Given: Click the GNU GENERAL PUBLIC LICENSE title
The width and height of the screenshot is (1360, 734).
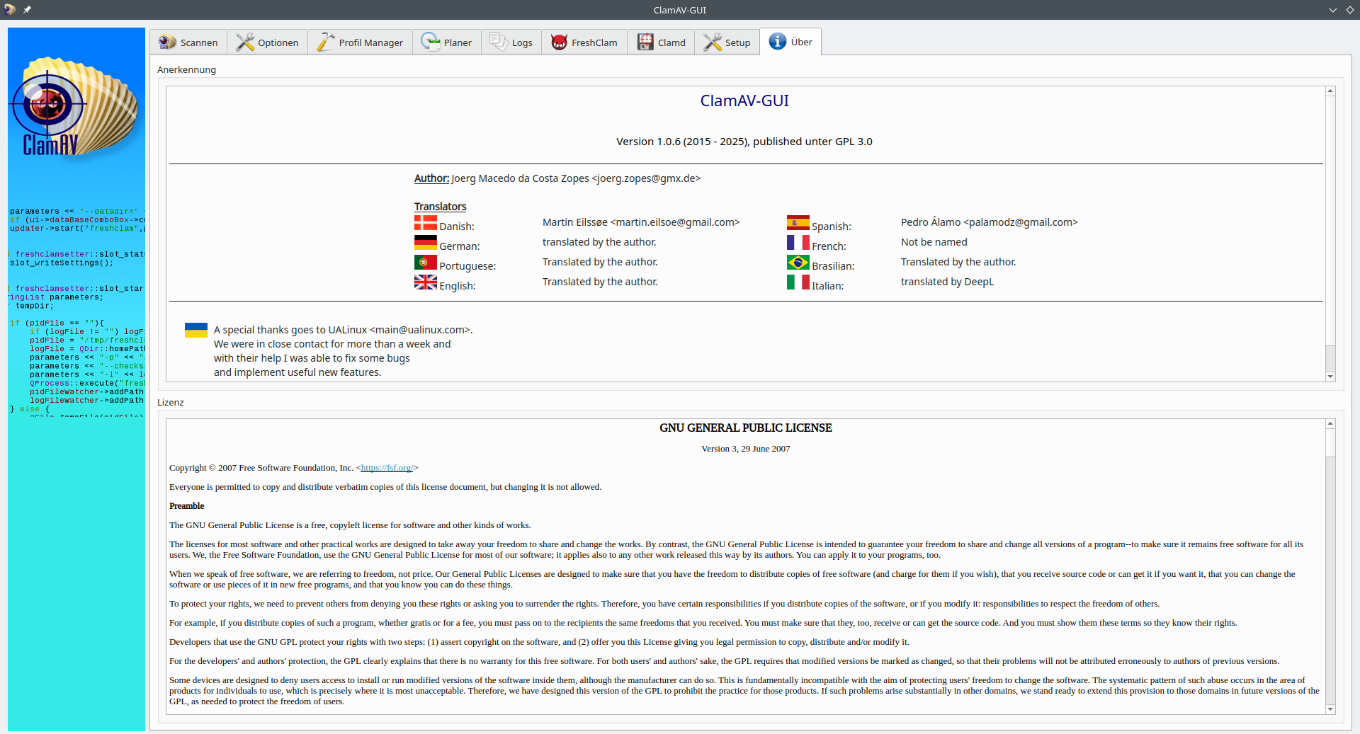Looking at the screenshot, I should 746,428.
